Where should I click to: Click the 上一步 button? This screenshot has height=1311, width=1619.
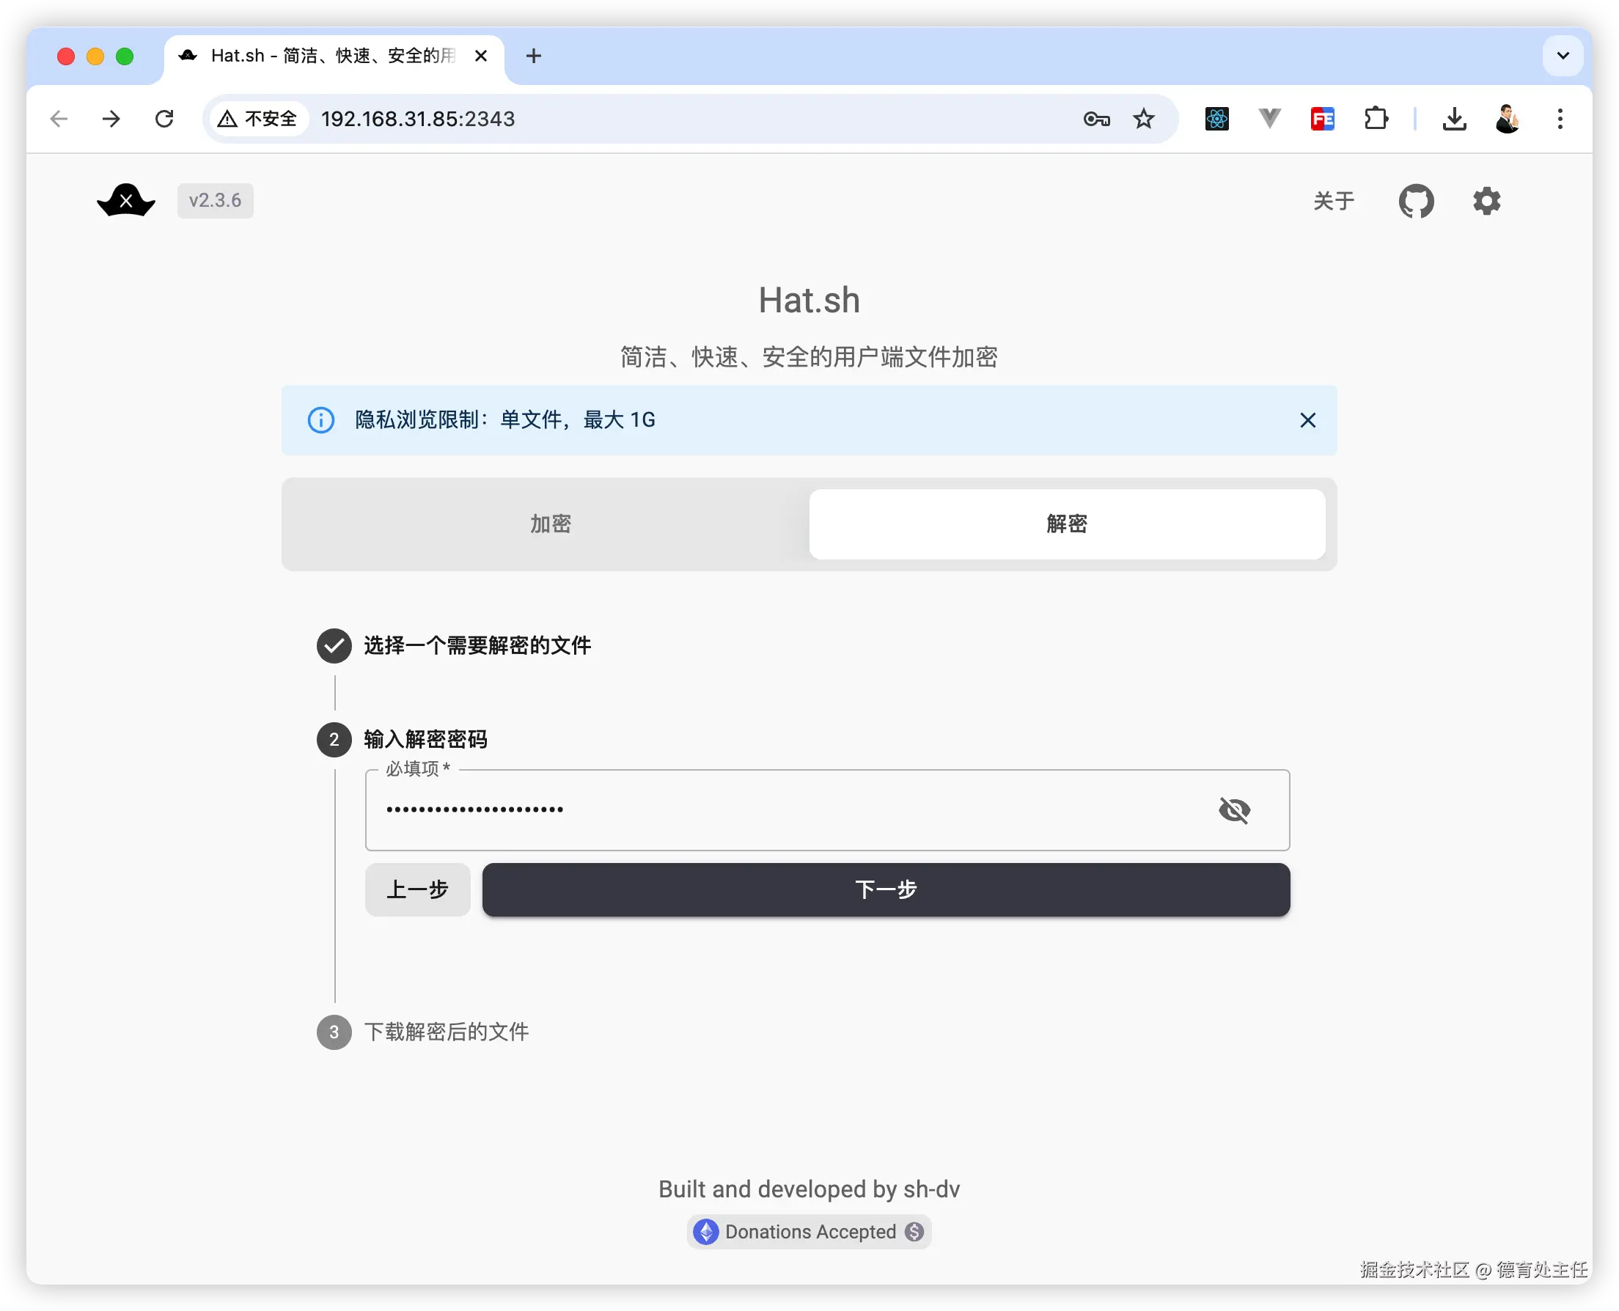tap(418, 889)
